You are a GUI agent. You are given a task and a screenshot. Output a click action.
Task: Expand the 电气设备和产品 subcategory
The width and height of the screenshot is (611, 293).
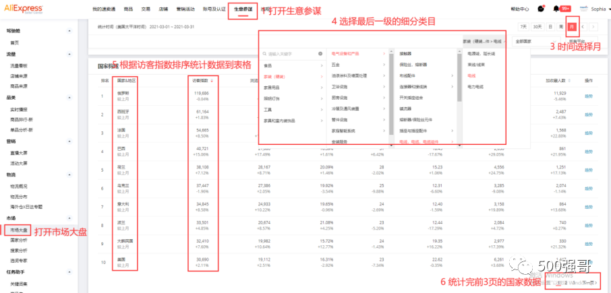click(358, 53)
